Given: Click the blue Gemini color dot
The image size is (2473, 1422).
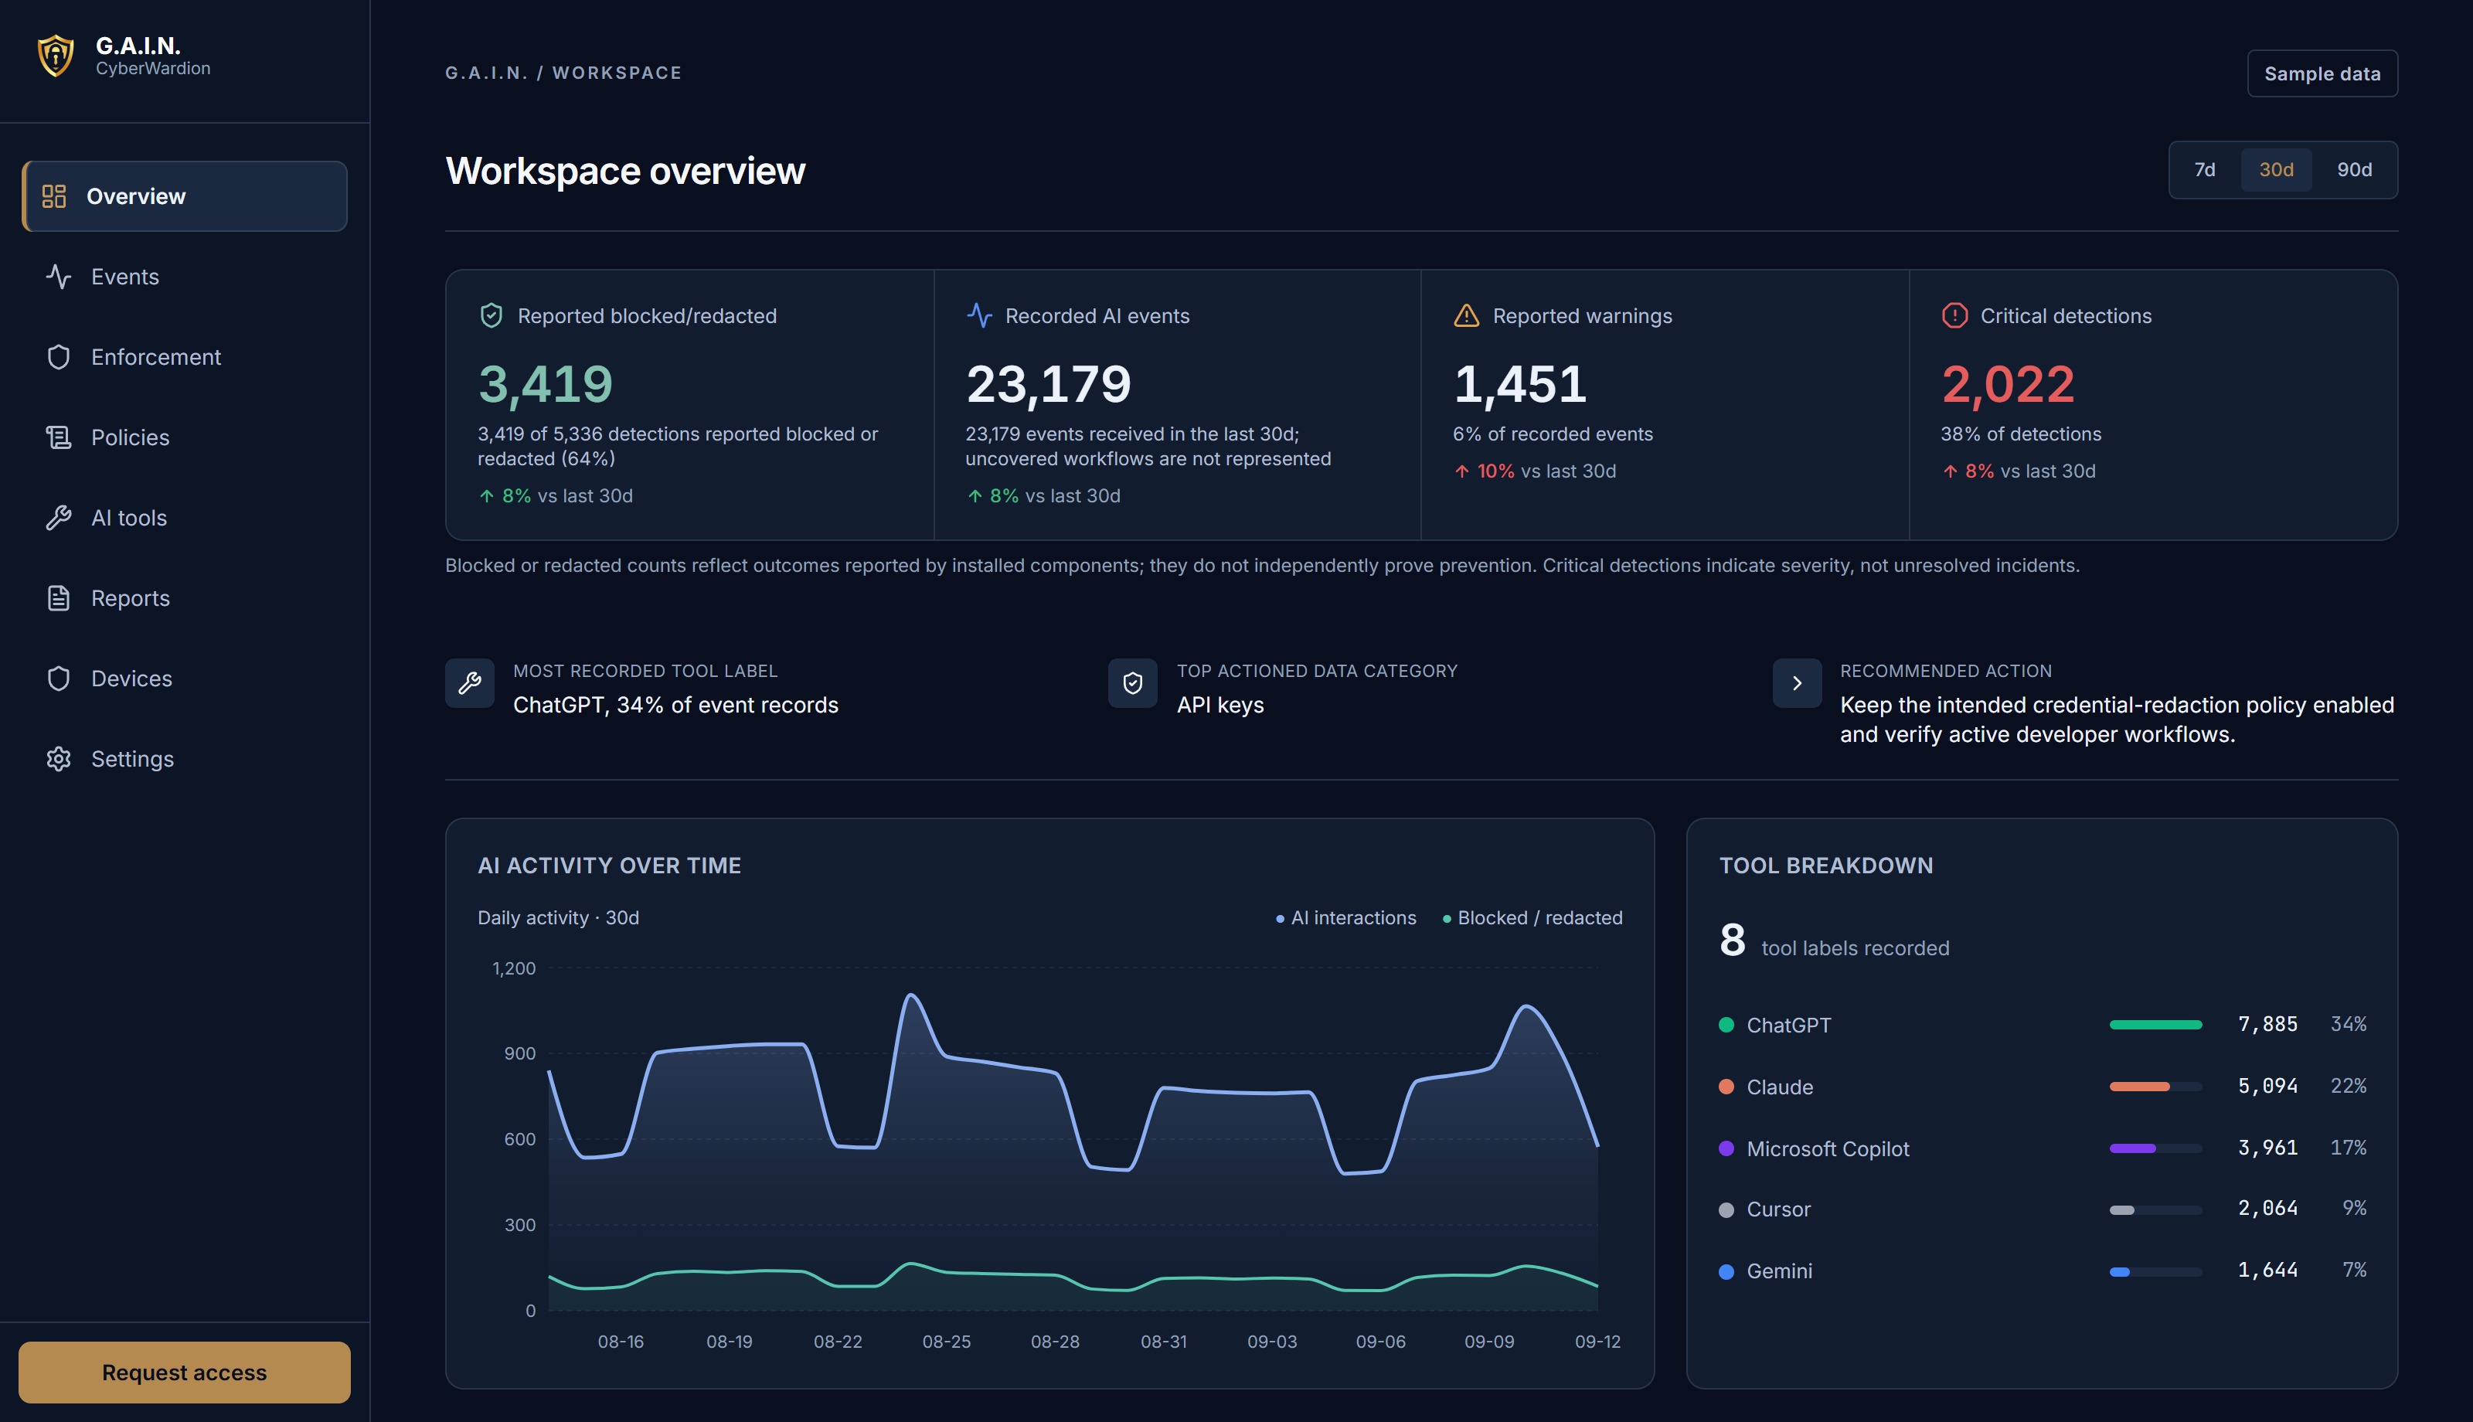Looking at the screenshot, I should [1726, 1271].
